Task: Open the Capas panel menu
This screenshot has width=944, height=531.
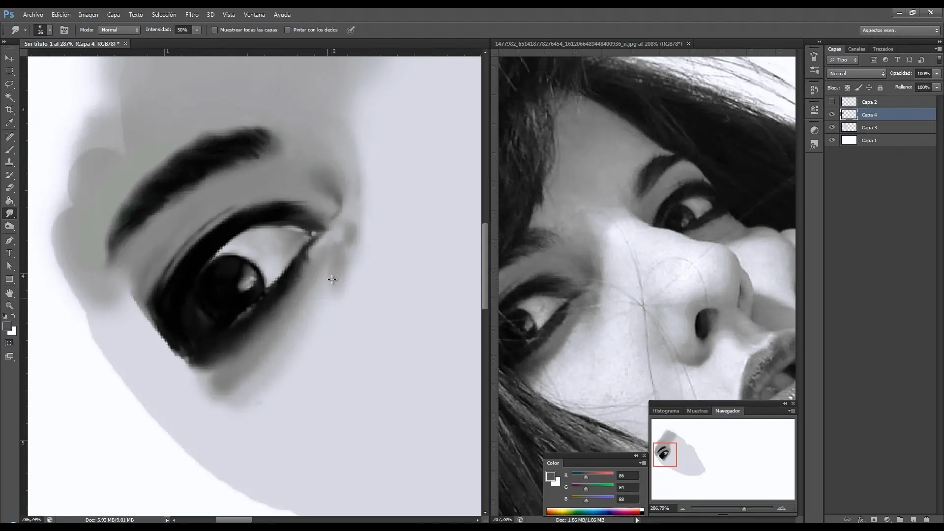Action: (938, 49)
